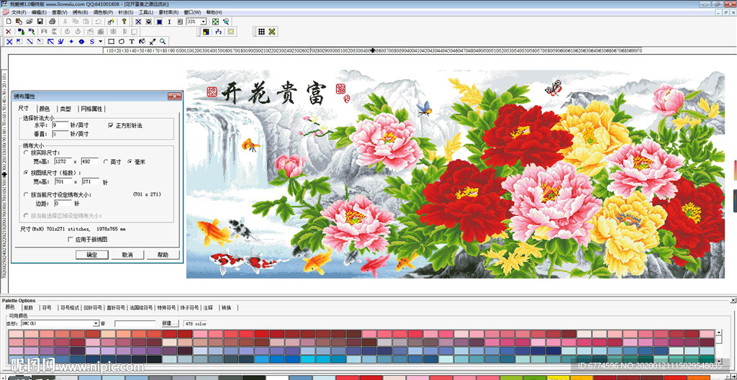Click the yellow cross stitch icon
The image size is (737, 380).
pyautogui.click(x=272, y=32)
